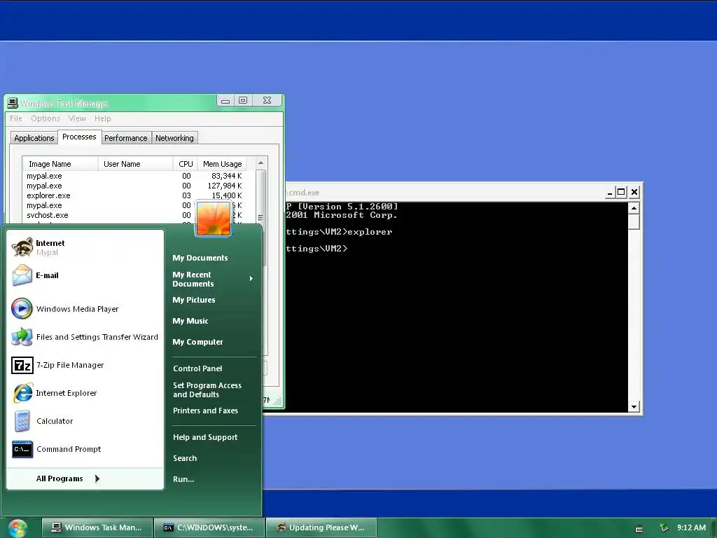Open Internet Explorer from Start menu
Image resolution: width=717 pixels, height=538 pixels.
[x=85, y=393]
